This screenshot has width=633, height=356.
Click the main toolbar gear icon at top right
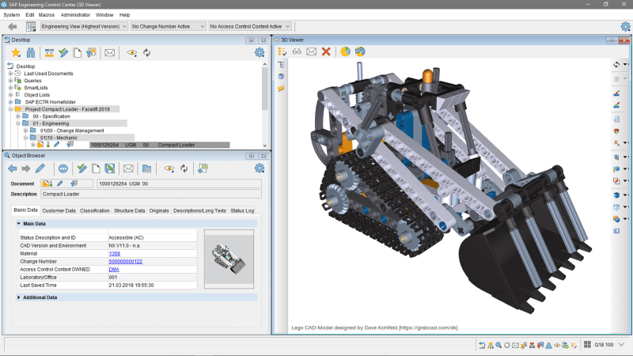coord(625,27)
